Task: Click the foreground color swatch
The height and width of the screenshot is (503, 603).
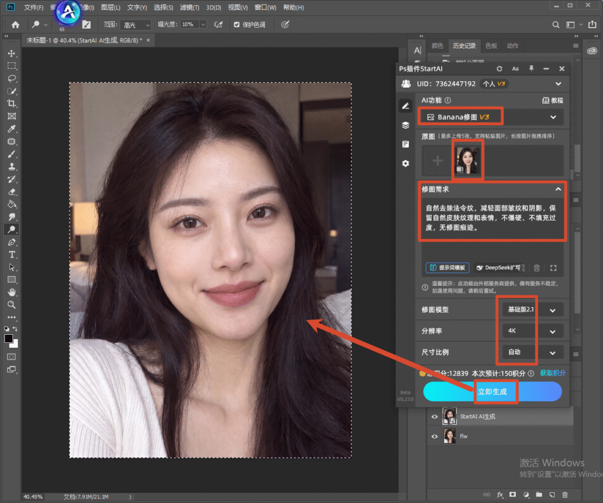Action: pos(8,338)
